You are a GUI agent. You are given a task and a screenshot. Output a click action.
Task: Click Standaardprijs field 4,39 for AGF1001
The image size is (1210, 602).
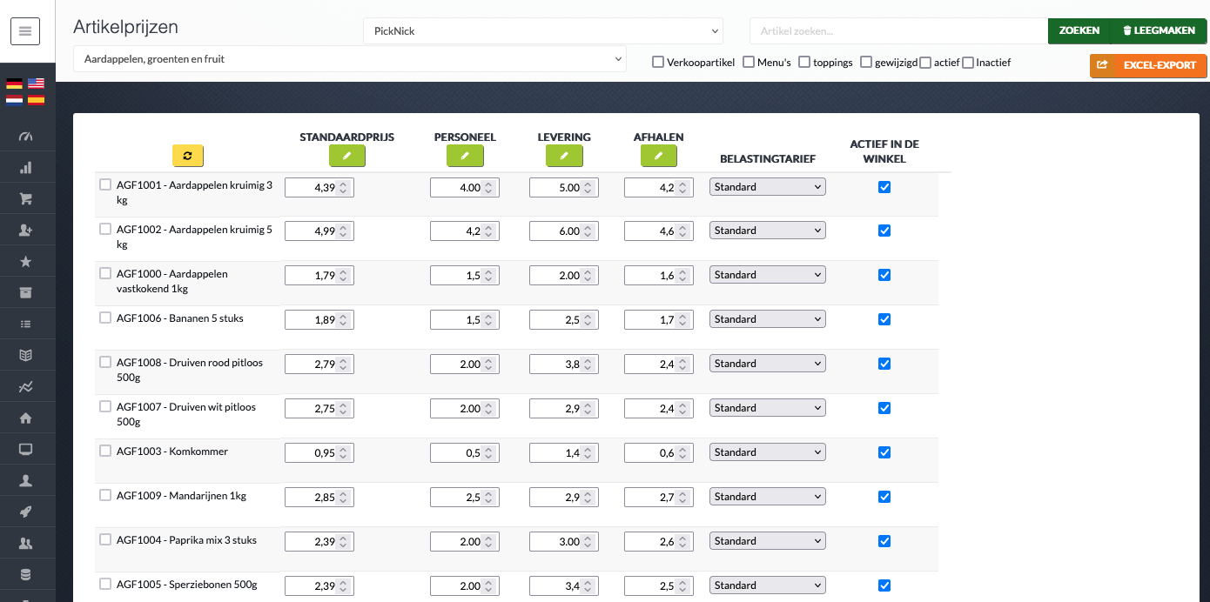click(319, 188)
